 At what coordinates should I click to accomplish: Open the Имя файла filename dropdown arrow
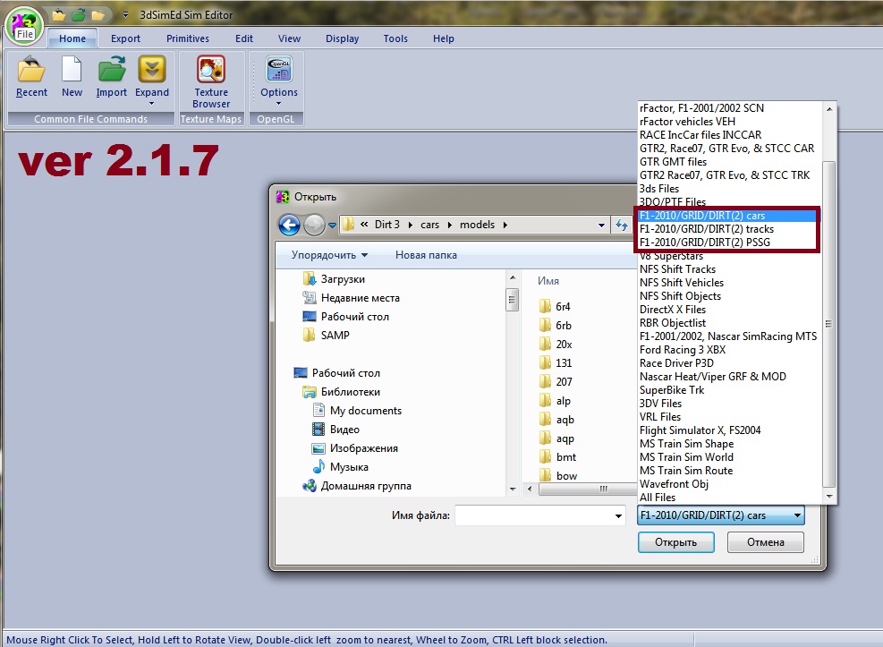point(618,515)
